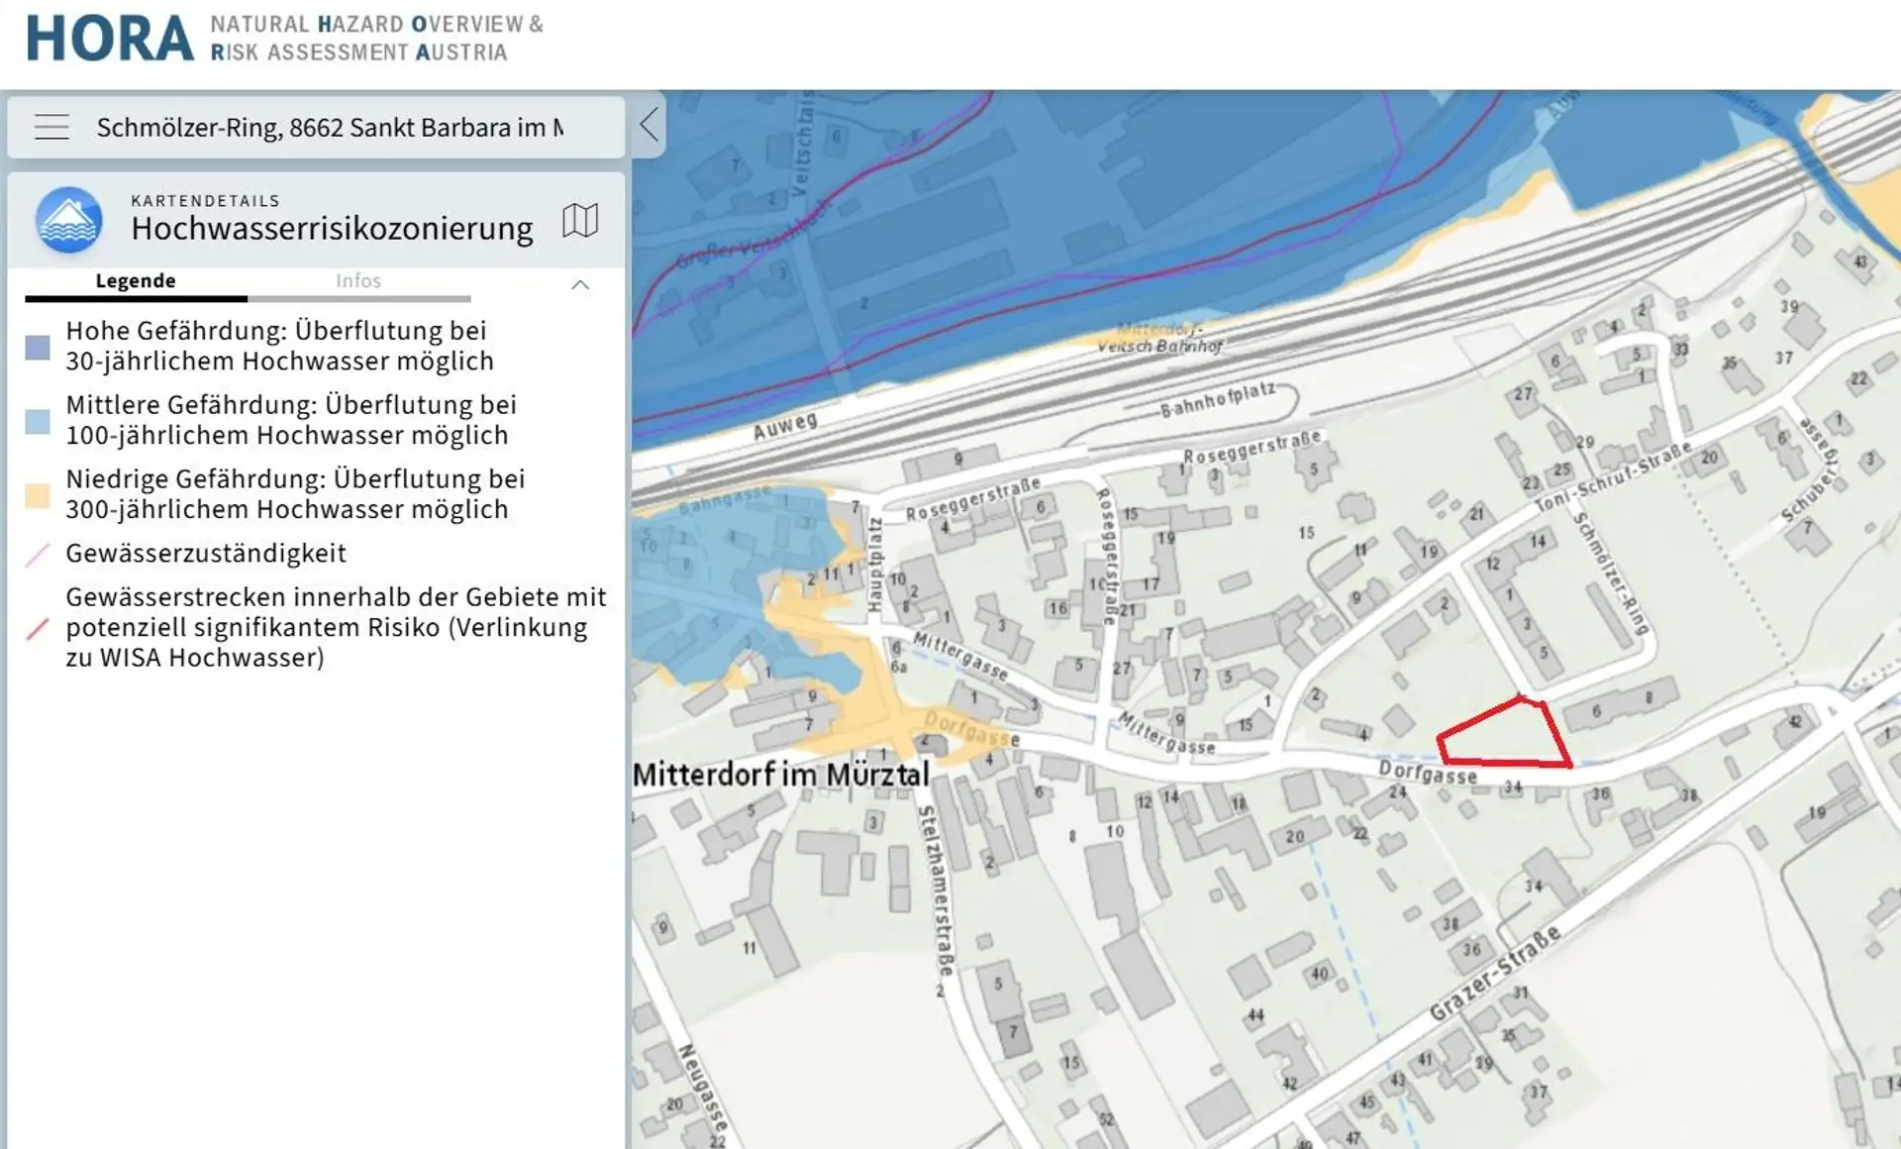Click the Mitterdorf im Mürztal map label
Viewport: 1901px width, 1149px height.
point(780,775)
